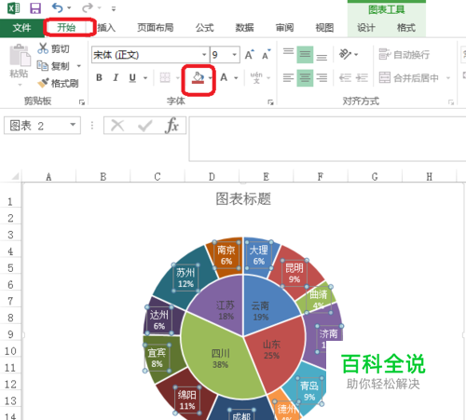Align text to the right

(x=322, y=77)
